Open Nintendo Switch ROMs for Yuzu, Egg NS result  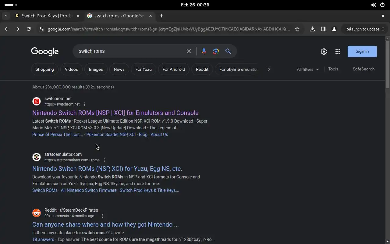(x=107, y=169)
